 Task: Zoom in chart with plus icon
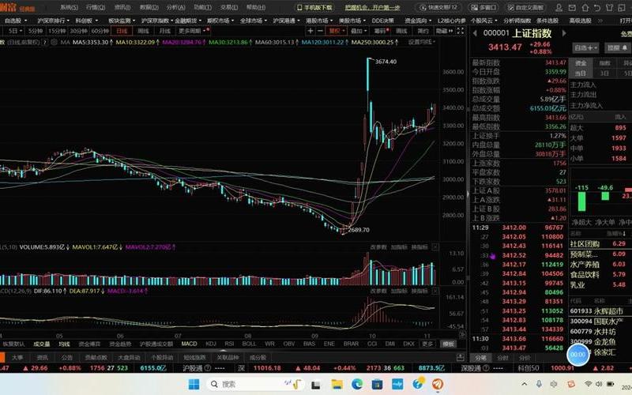(310, 31)
